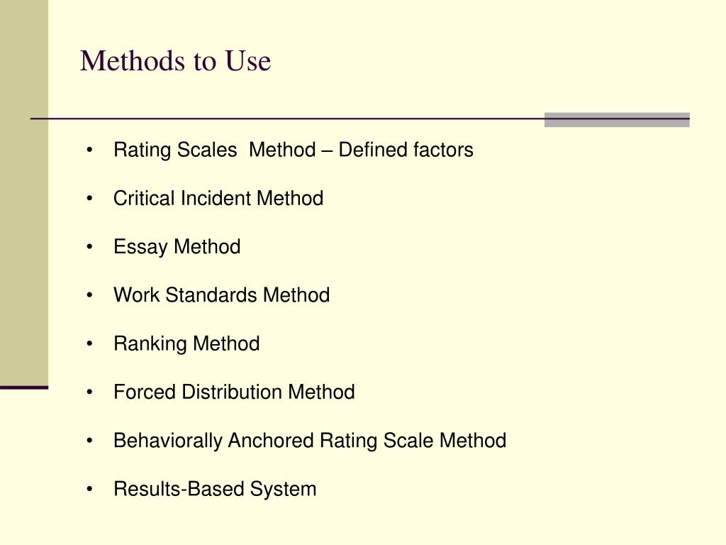
Task: Click the short dark purple line on left edge
Action: point(24,387)
